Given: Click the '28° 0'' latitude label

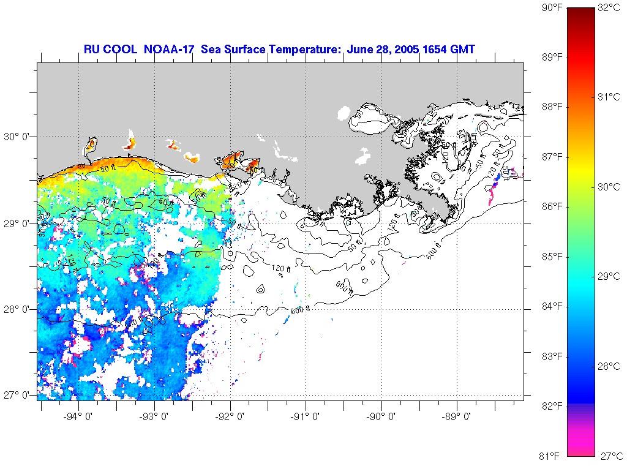Looking at the screenshot, I should point(17,310).
